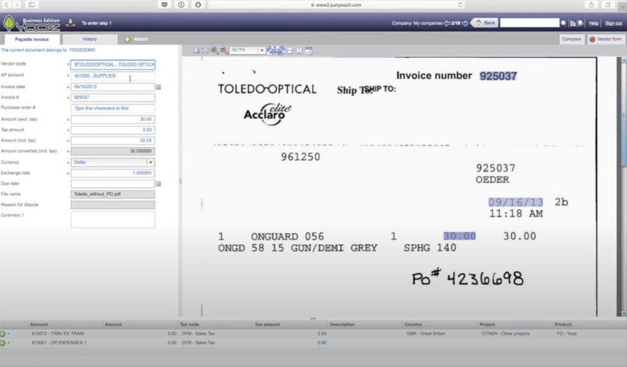Click the AP account field

point(113,76)
